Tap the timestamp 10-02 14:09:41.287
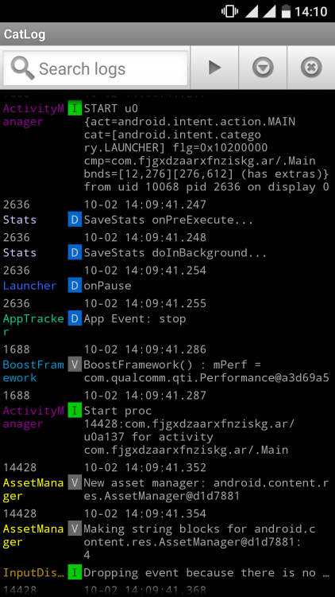The height and width of the screenshot is (597, 335). click(144, 396)
